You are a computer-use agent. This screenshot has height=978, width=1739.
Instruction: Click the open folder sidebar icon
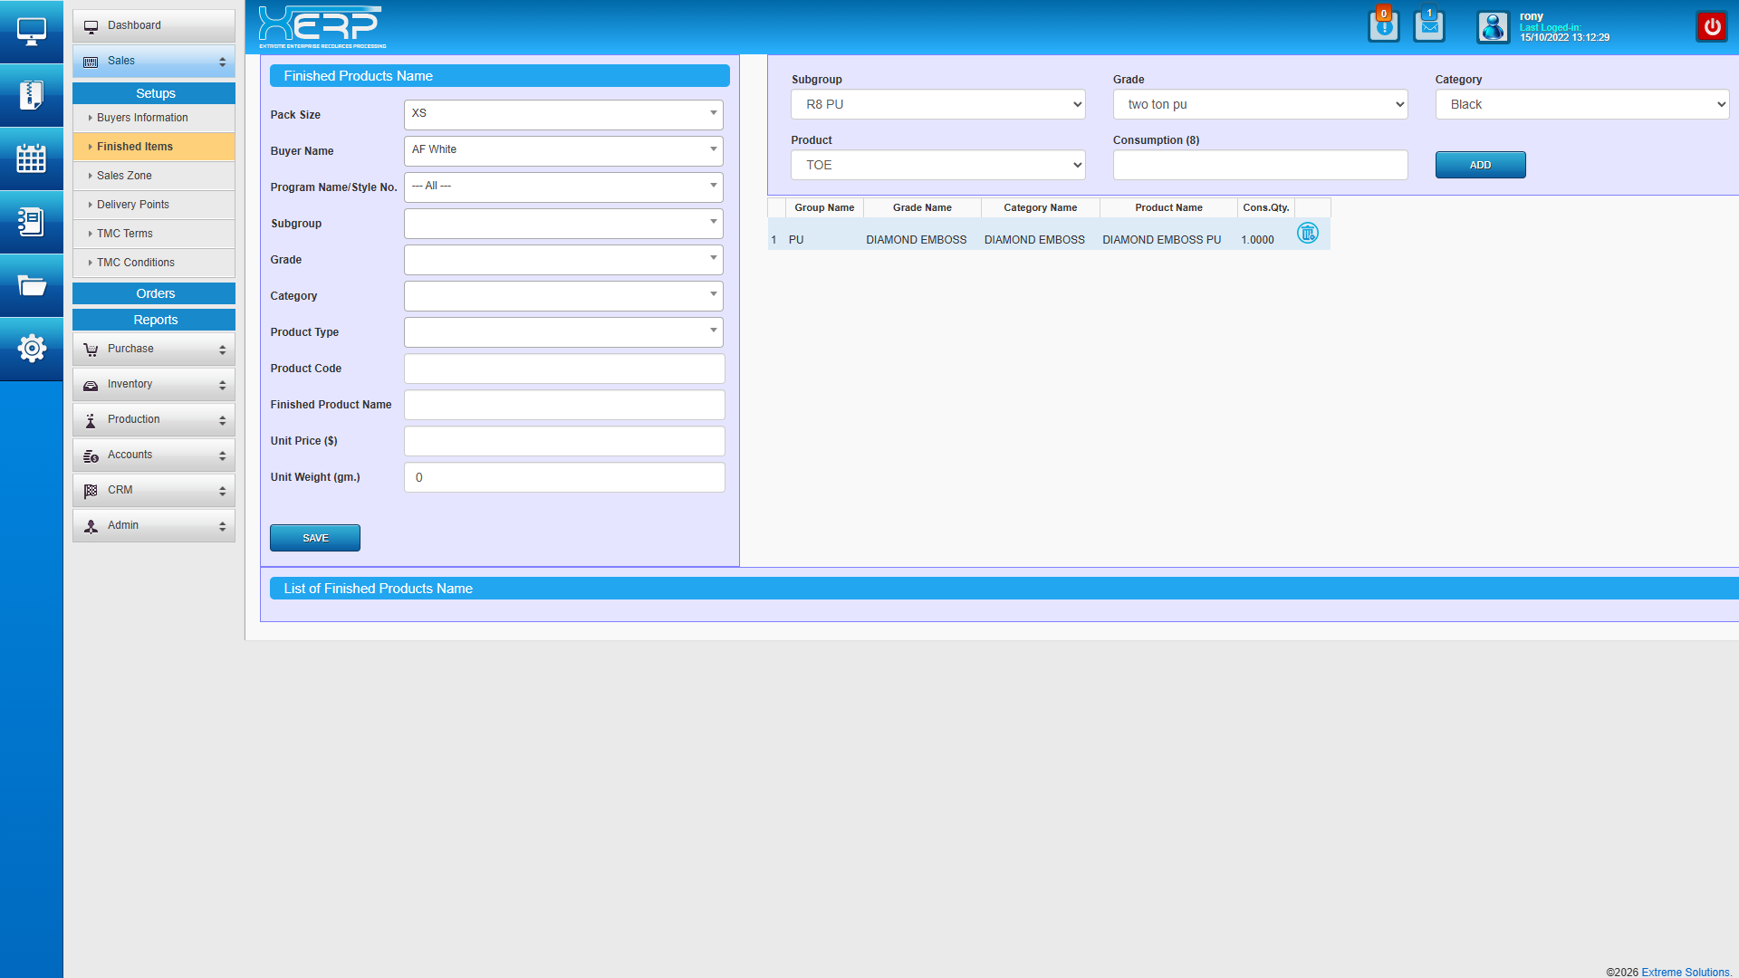click(x=31, y=286)
